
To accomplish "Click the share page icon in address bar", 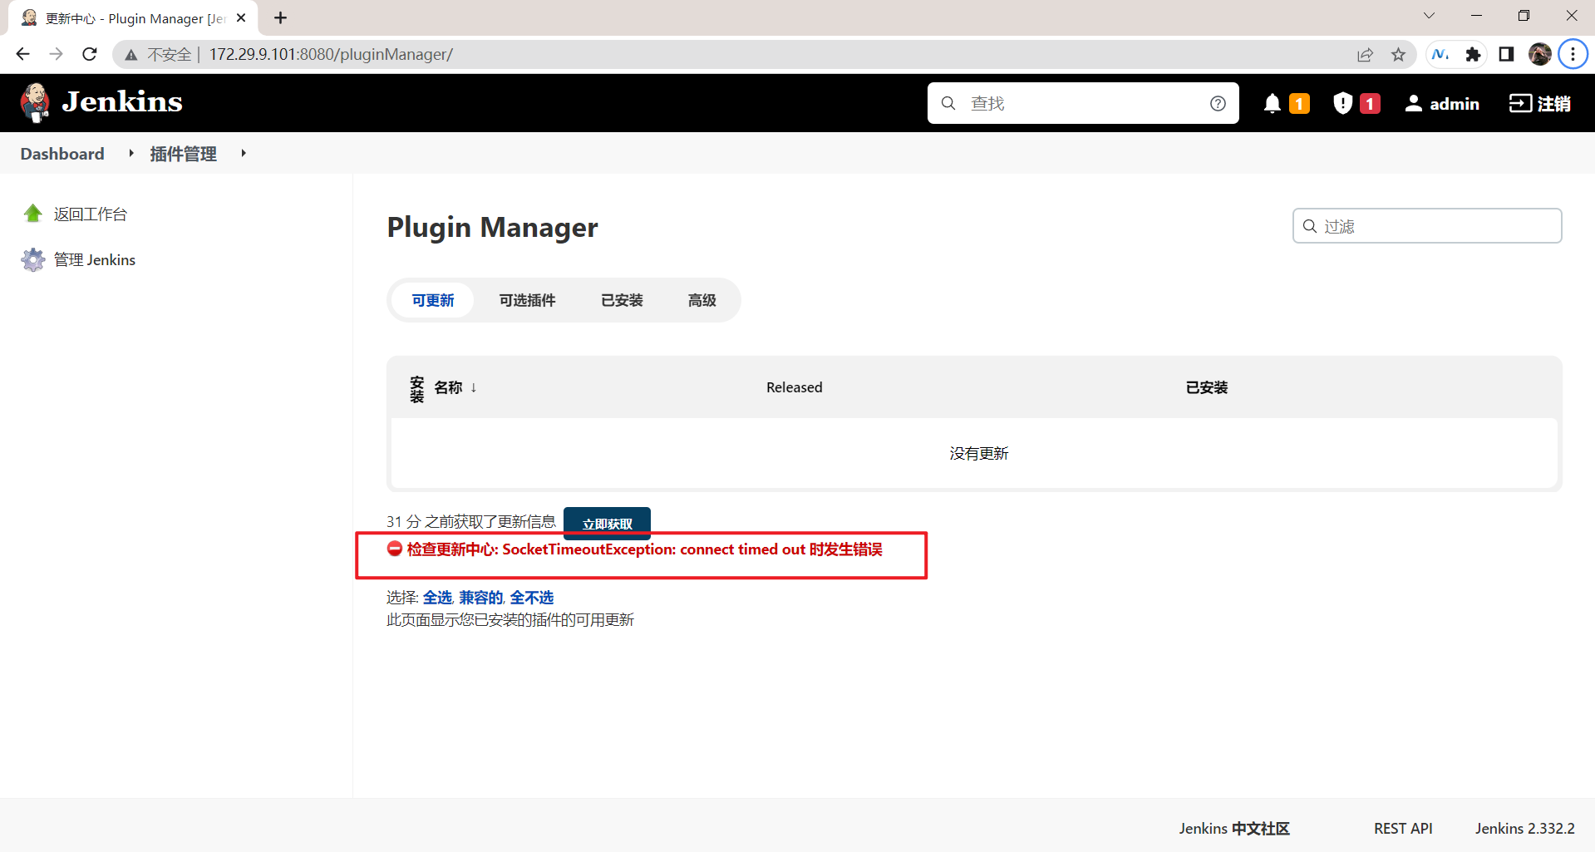I will point(1365,55).
